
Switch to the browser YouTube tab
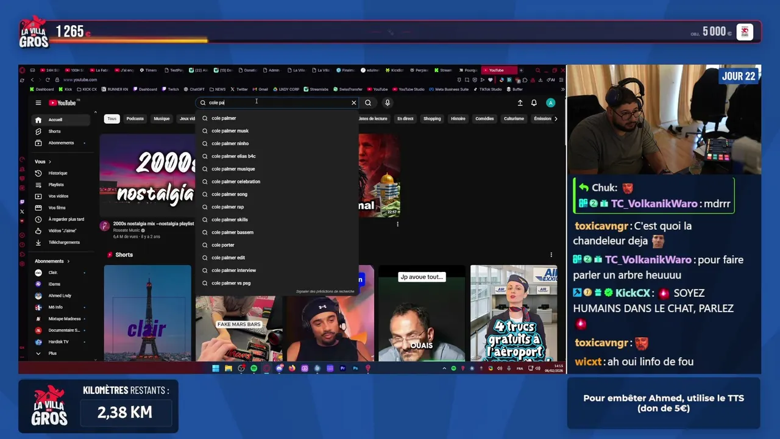pyautogui.click(x=498, y=70)
